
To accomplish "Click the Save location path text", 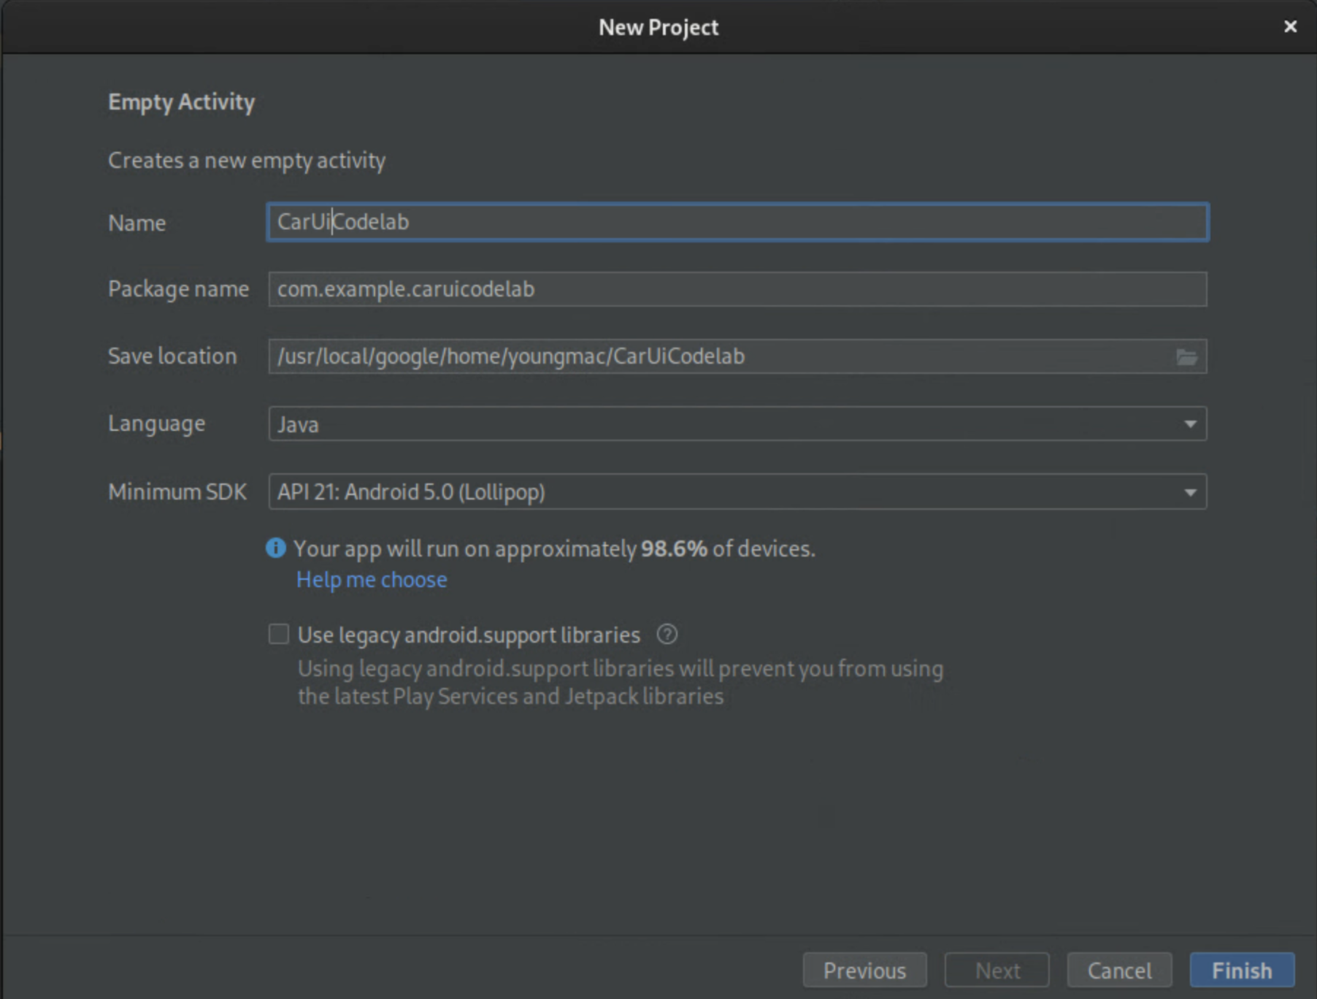I will tap(511, 356).
